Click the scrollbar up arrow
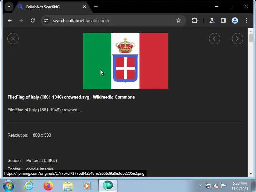This screenshot has height=192, width=256. coord(251,31)
